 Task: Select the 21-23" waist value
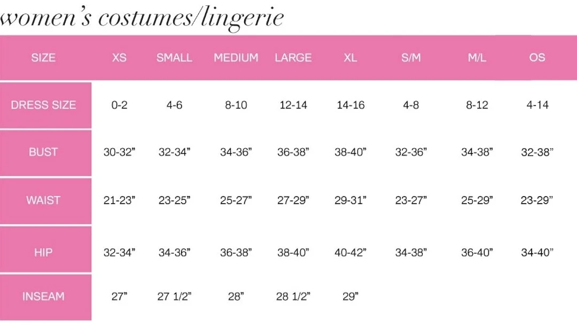pyautogui.click(x=119, y=200)
